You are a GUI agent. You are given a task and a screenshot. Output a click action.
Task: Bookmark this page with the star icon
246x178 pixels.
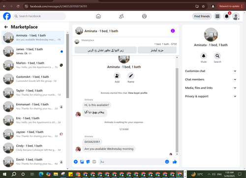tap(203, 6)
